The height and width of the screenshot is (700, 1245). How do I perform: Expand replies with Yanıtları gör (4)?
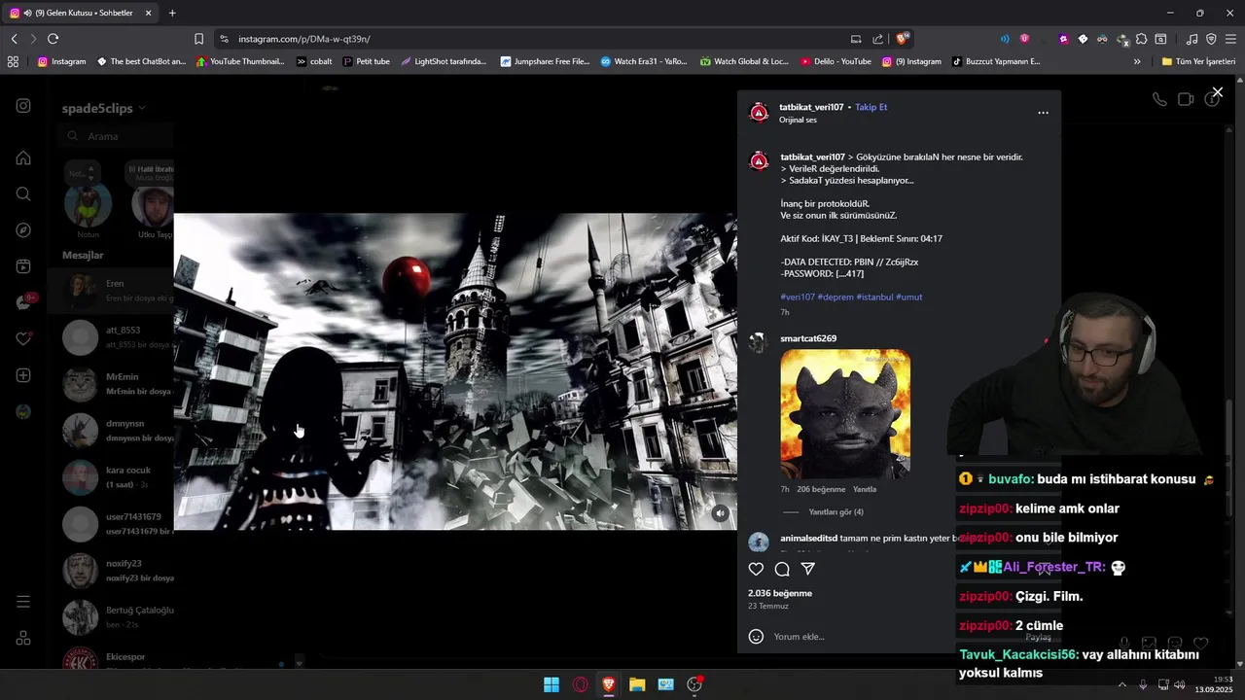pyautogui.click(x=836, y=512)
